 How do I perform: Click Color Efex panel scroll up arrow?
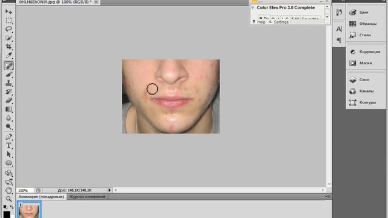[x=327, y=7]
